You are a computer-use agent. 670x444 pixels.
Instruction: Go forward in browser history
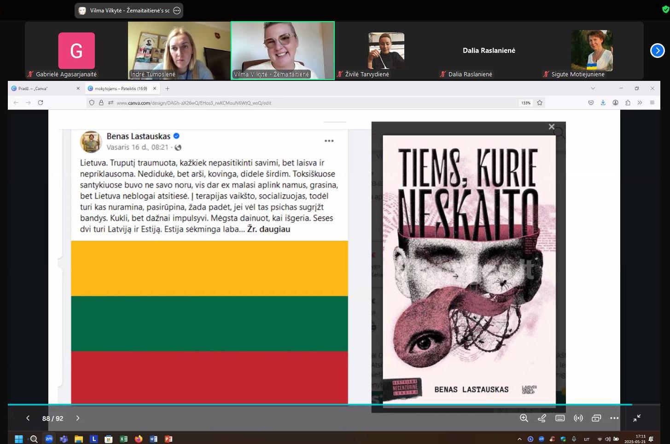point(28,102)
